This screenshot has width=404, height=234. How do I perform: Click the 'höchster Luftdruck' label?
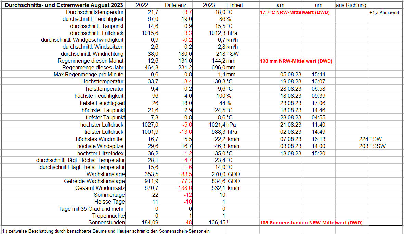coord(102,125)
